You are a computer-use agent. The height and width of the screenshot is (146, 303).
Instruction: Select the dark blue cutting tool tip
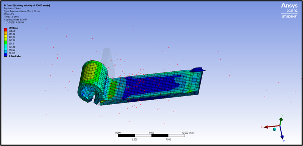(197, 70)
